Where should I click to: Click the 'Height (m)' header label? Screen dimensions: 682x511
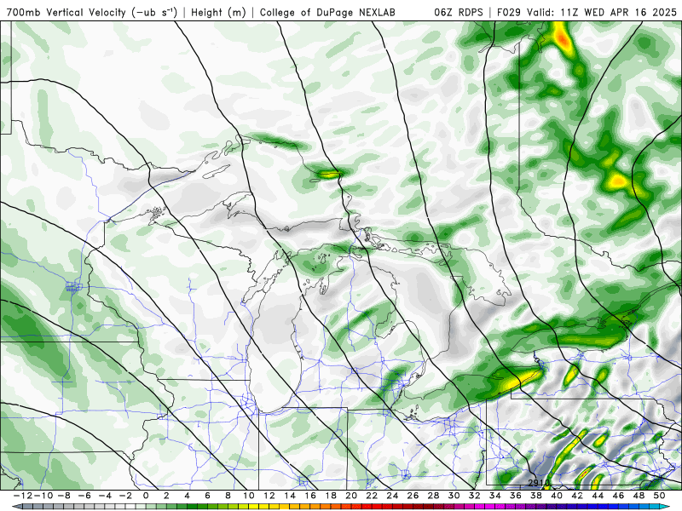[x=219, y=13]
